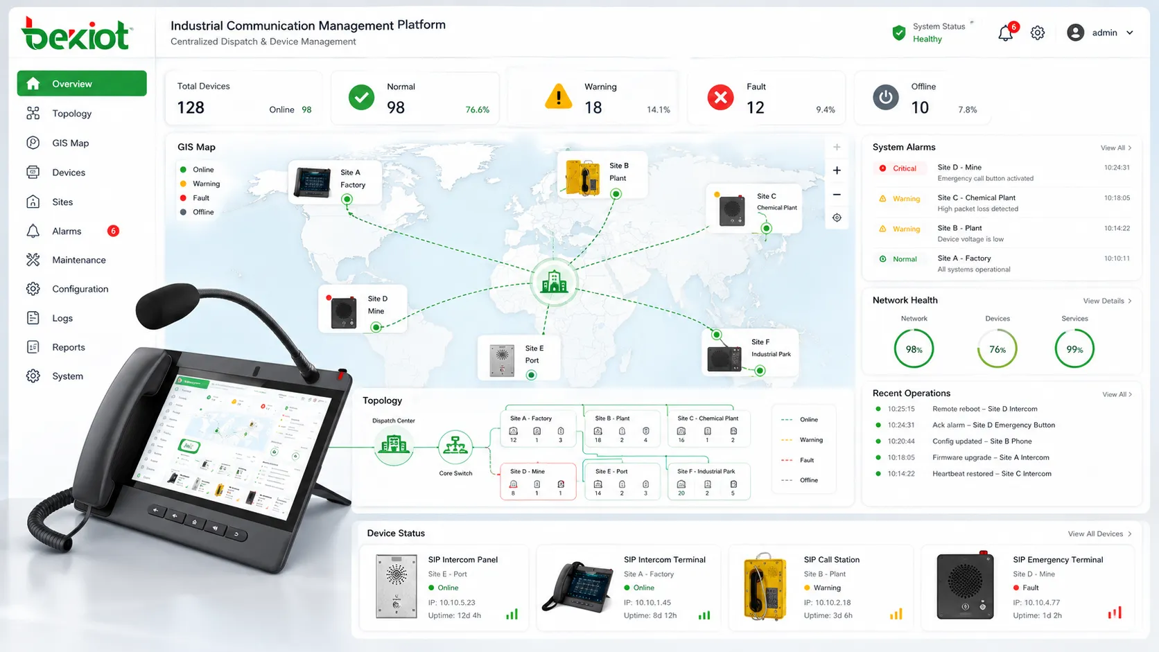1159x652 pixels.
Task: Open the SIP Emergency Terminal device card
Action: coord(1027,588)
